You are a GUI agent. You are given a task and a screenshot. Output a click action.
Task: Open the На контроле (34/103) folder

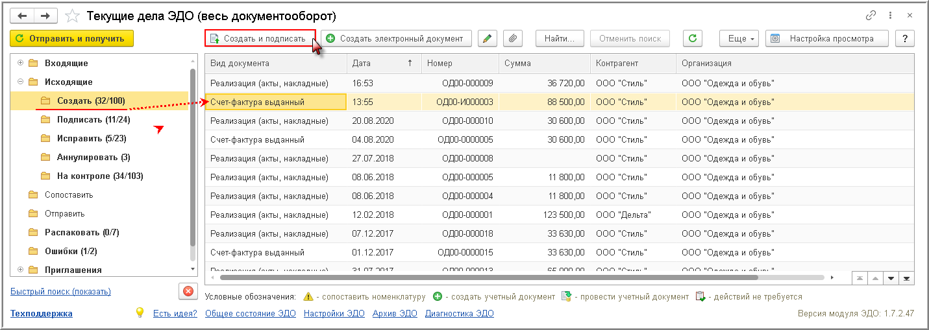click(x=100, y=176)
